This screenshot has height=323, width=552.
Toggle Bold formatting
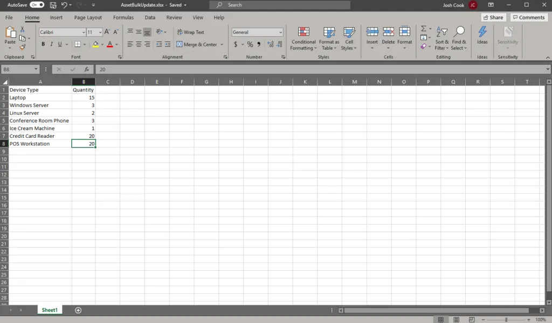[x=44, y=44]
